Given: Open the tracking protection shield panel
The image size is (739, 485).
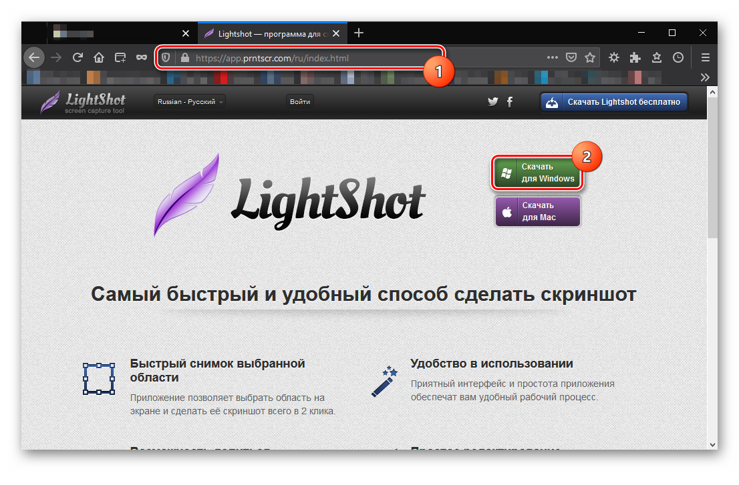Looking at the screenshot, I should pyautogui.click(x=166, y=58).
